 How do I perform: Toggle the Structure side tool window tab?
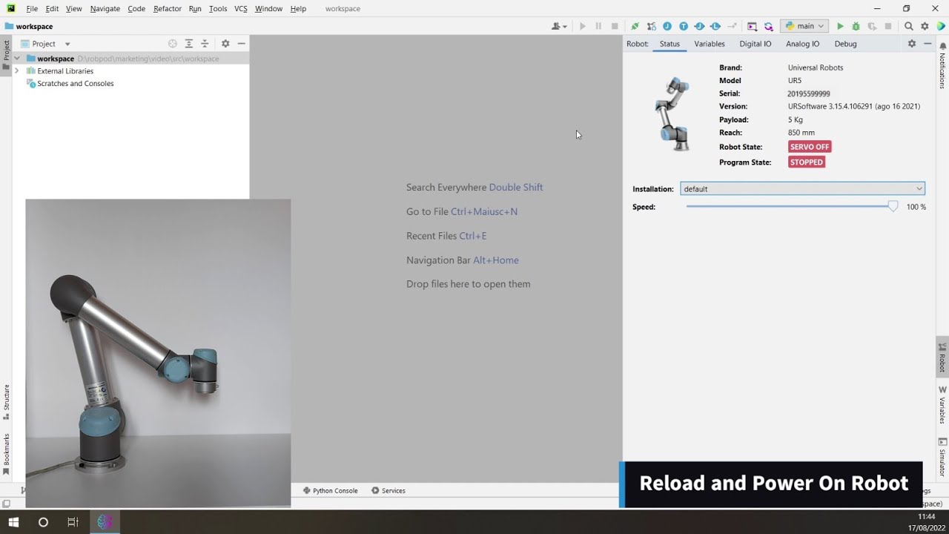click(x=6, y=401)
